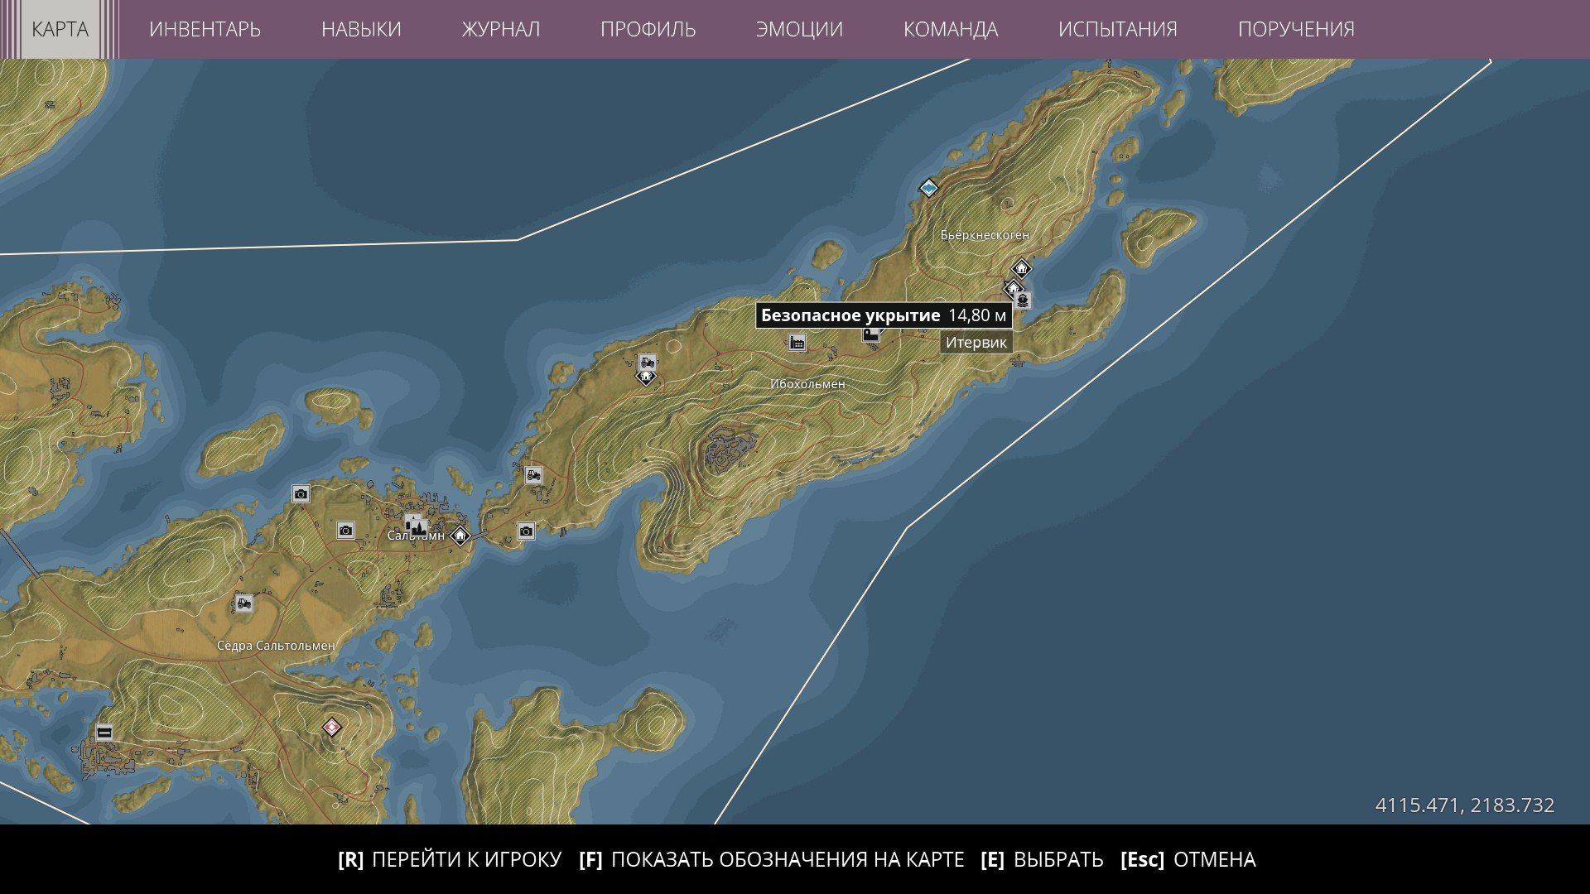This screenshot has height=894, width=1590.
Task: Click the [E] ВЫБРАТЬ prompt
Action: [x=1042, y=859]
